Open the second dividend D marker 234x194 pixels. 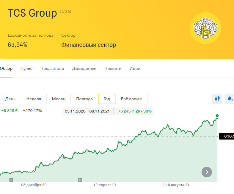tap(80, 180)
